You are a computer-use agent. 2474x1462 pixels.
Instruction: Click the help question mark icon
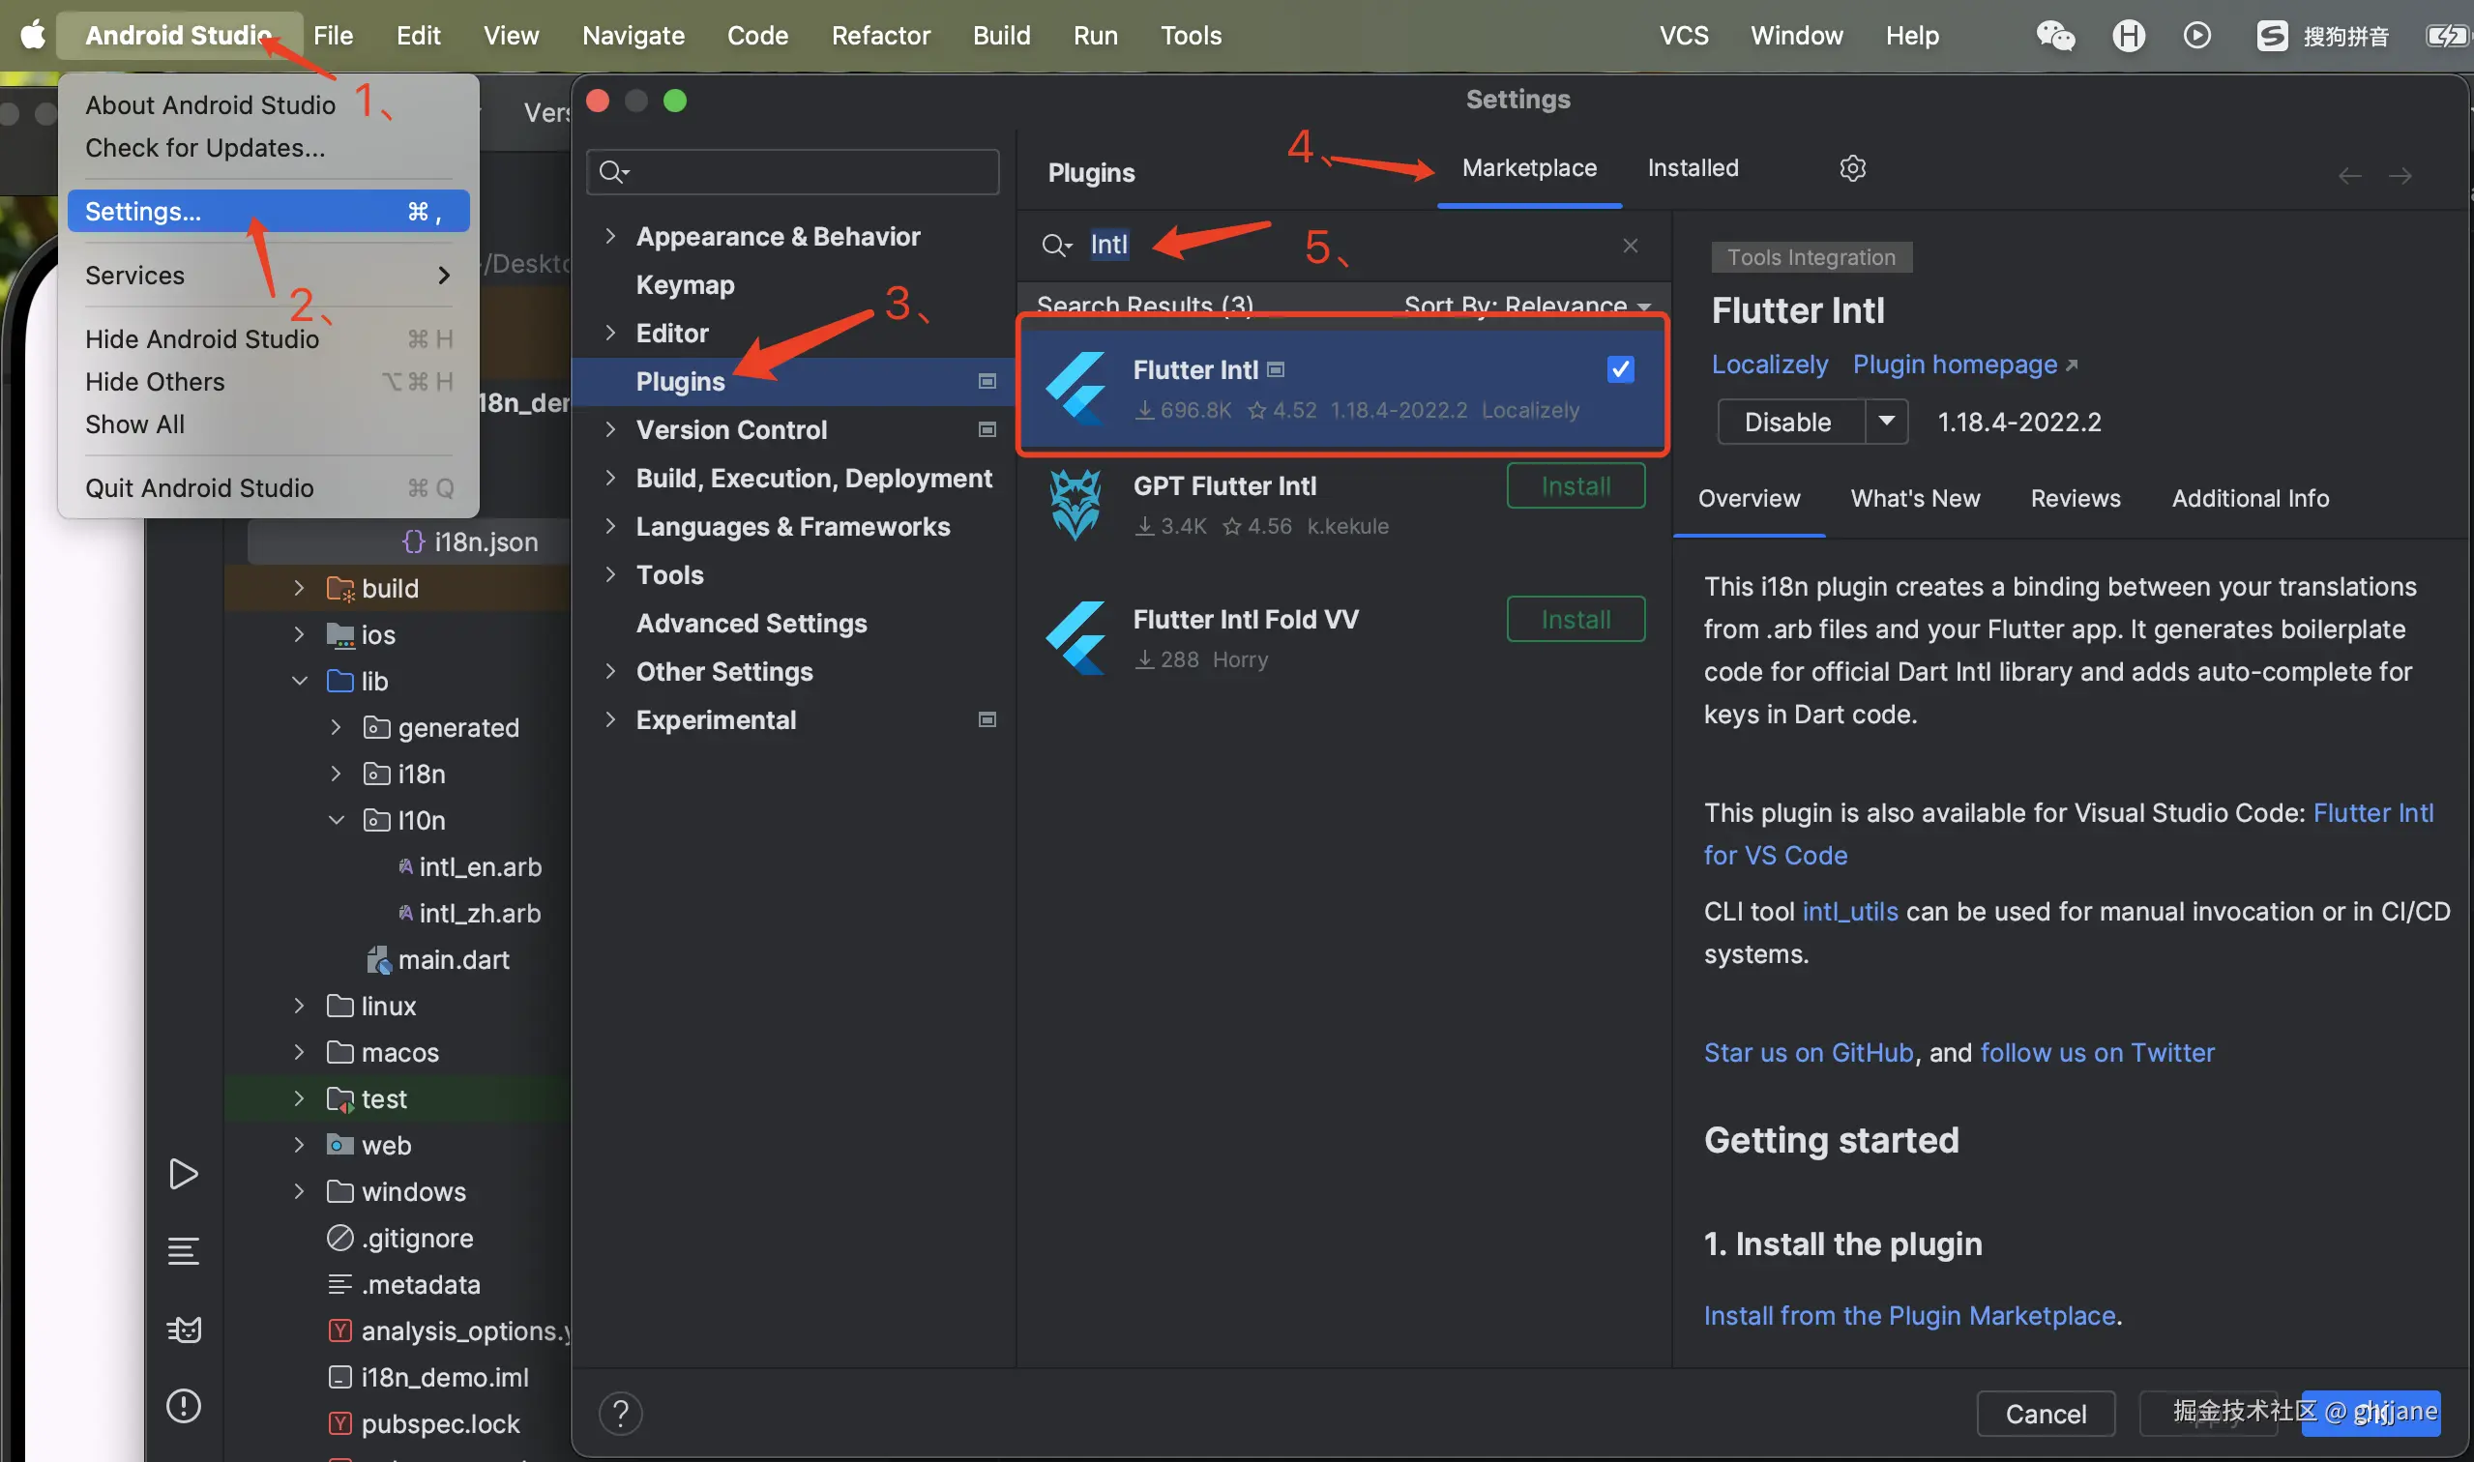(621, 1414)
